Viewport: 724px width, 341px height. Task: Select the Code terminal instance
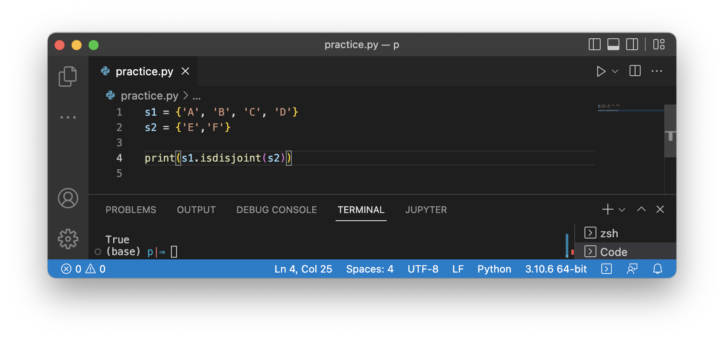[625, 252]
